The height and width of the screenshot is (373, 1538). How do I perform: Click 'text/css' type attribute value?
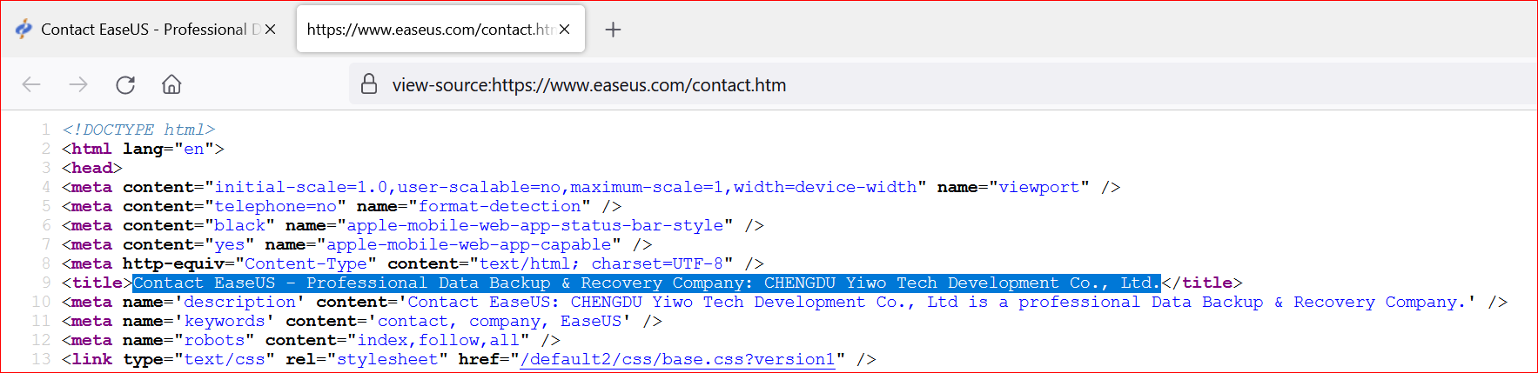tap(225, 359)
